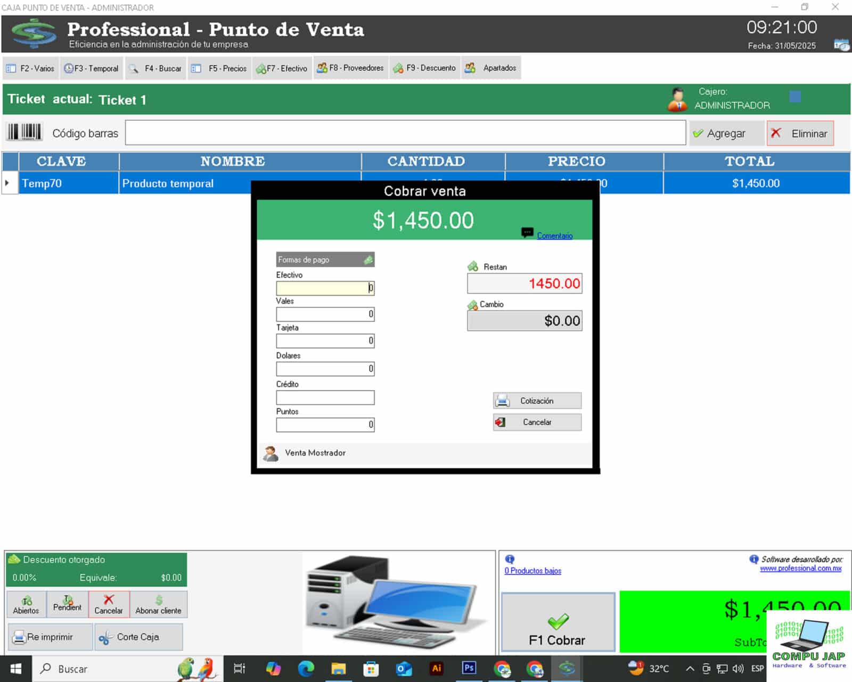Click the blue square next to Cajero
The width and height of the screenshot is (852, 682).
pyautogui.click(x=795, y=96)
